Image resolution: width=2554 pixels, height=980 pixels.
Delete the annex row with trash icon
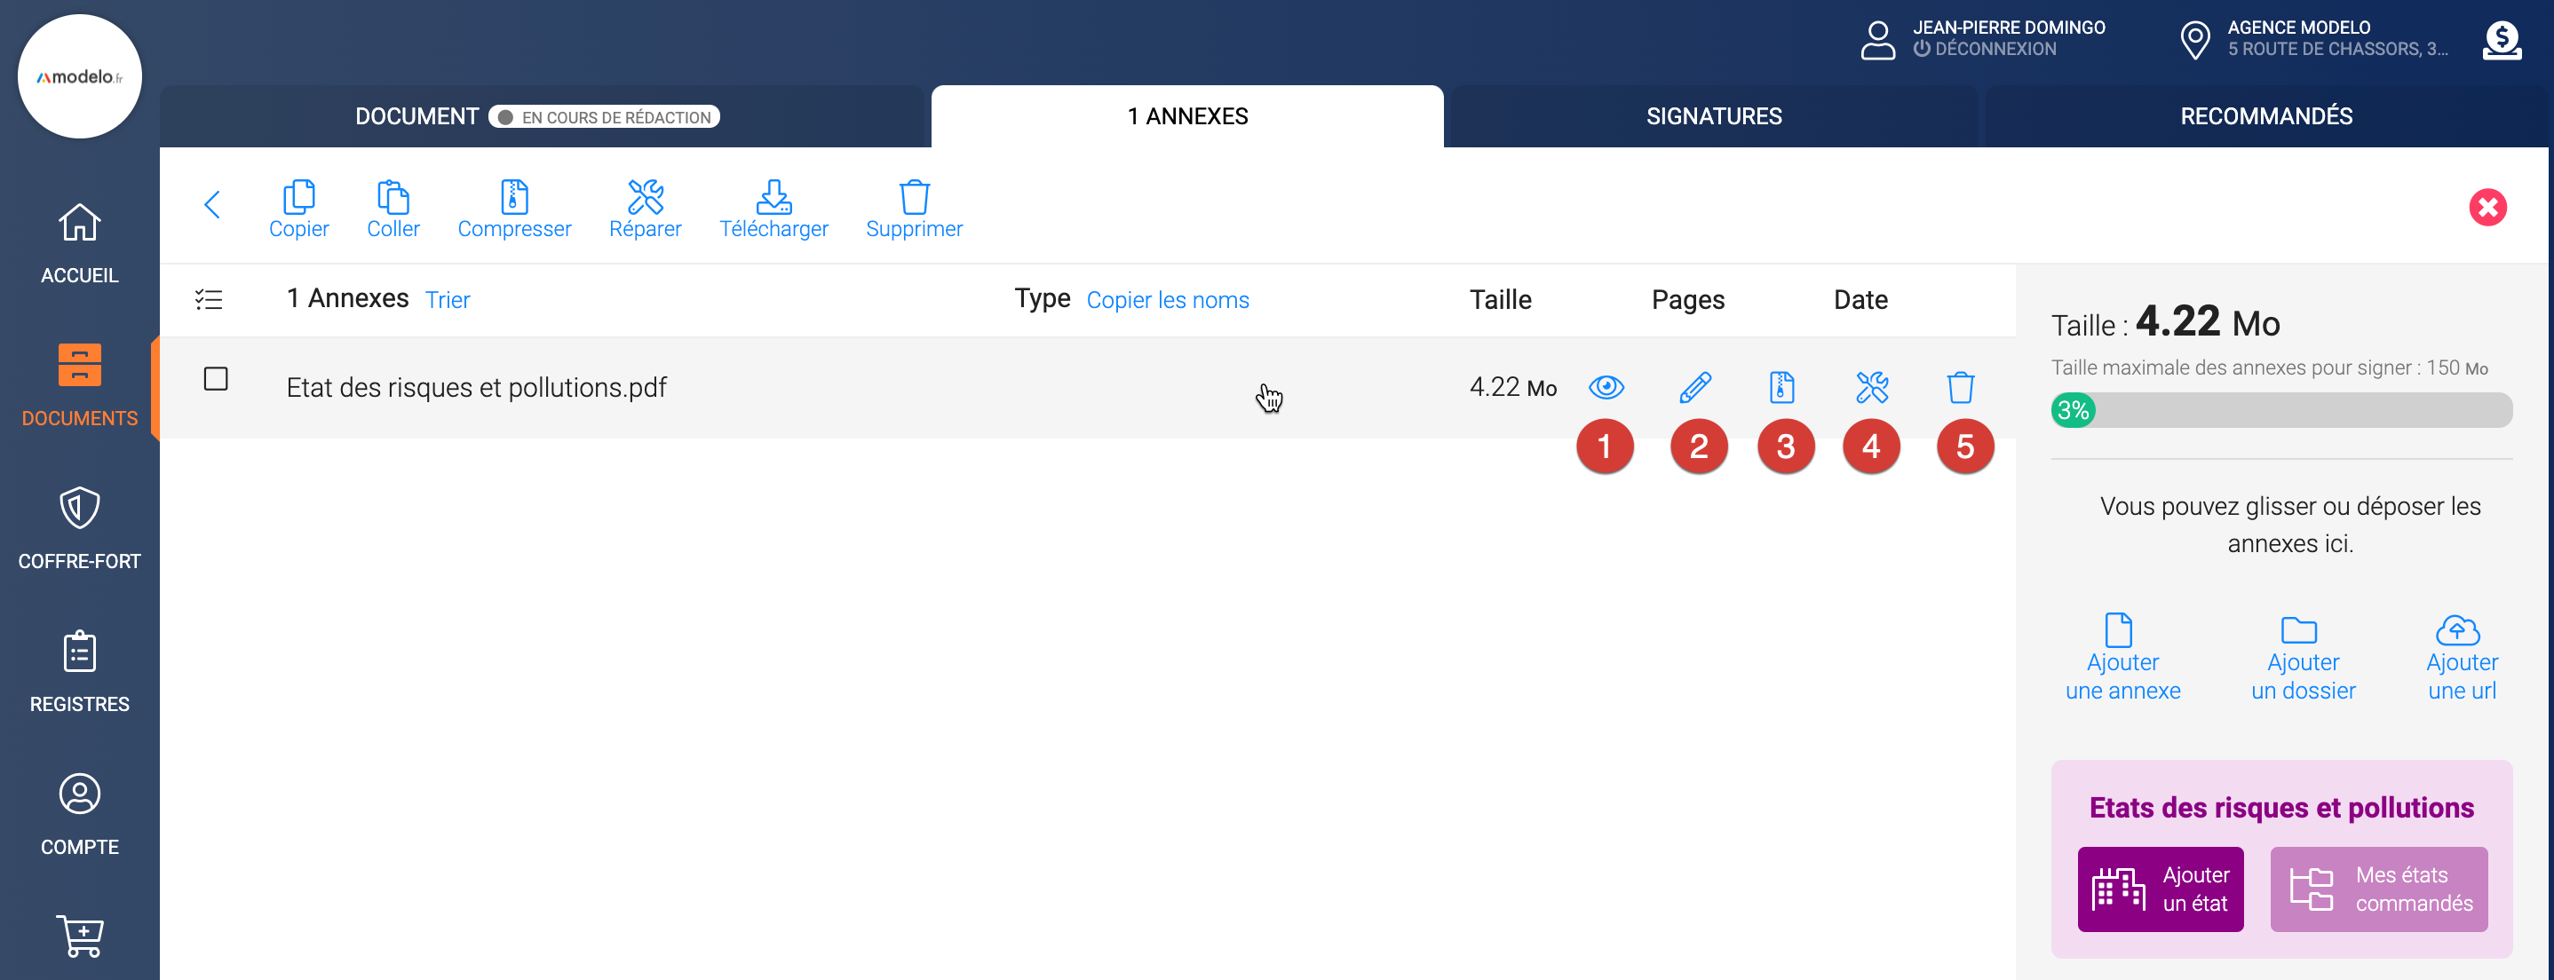click(x=1960, y=387)
